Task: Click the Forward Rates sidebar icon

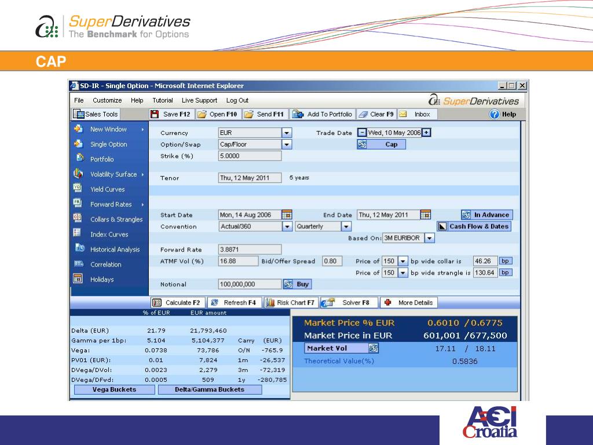Action: 77,203
